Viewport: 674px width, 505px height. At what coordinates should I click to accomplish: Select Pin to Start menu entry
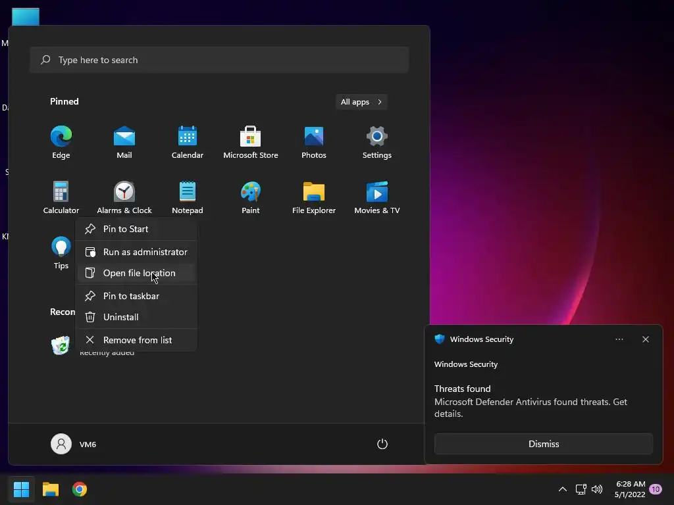coord(137,229)
